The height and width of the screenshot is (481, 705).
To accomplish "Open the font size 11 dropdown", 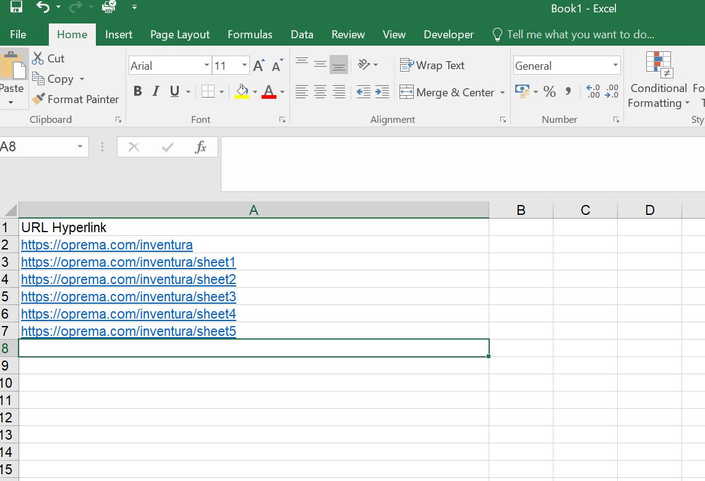I will pyautogui.click(x=244, y=65).
